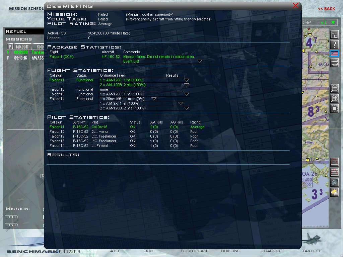
Task: Sort missions by Takeoff column header
Action: click(x=22, y=47)
